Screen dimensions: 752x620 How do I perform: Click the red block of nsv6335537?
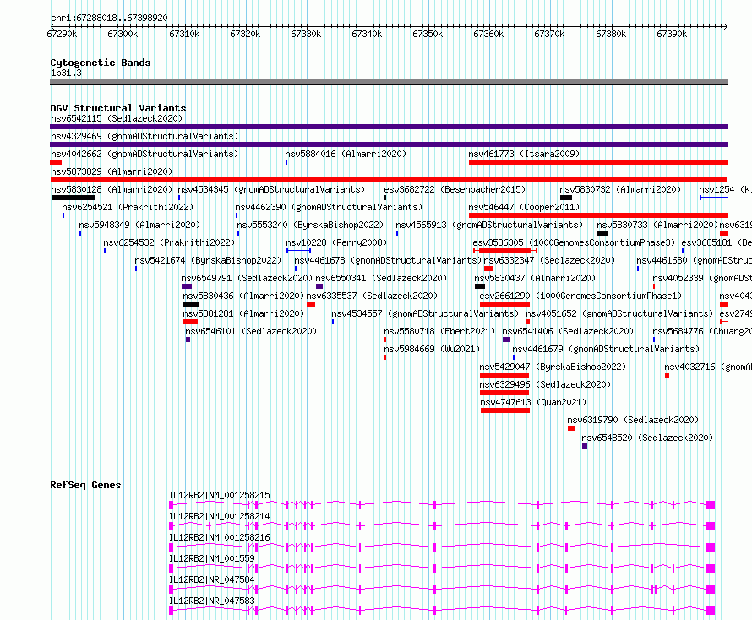311,304
